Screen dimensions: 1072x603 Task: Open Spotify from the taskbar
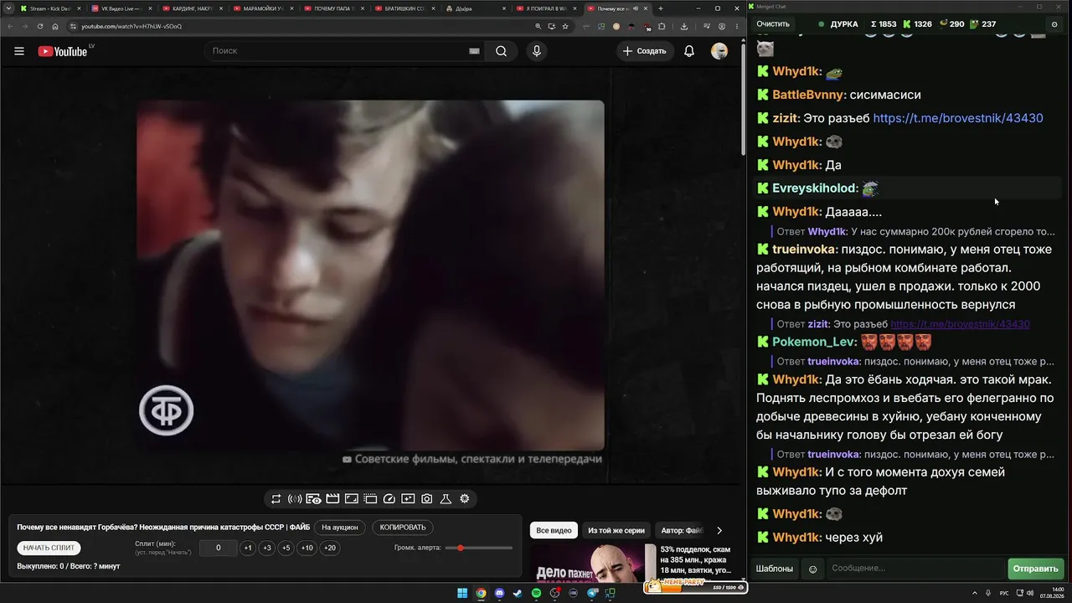click(x=537, y=594)
